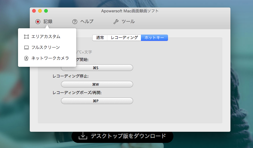Click the レコーディング停止: label
This screenshot has width=253, height=148.
(71, 76)
